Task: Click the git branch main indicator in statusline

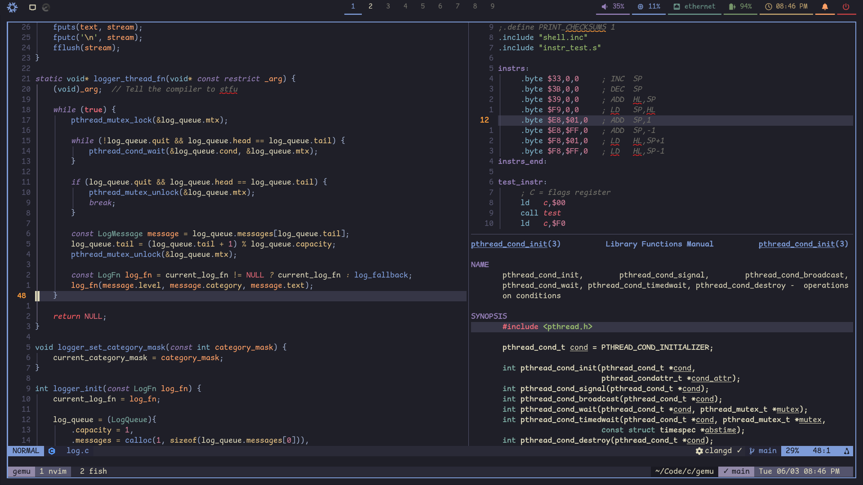Action: pyautogui.click(x=763, y=451)
